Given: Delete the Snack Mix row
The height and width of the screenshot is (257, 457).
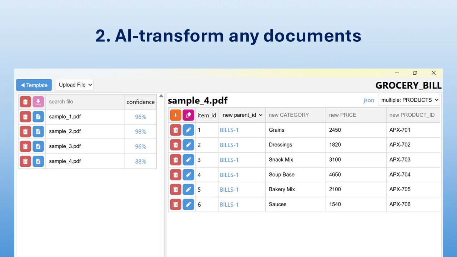Looking at the screenshot, I should (x=176, y=160).
